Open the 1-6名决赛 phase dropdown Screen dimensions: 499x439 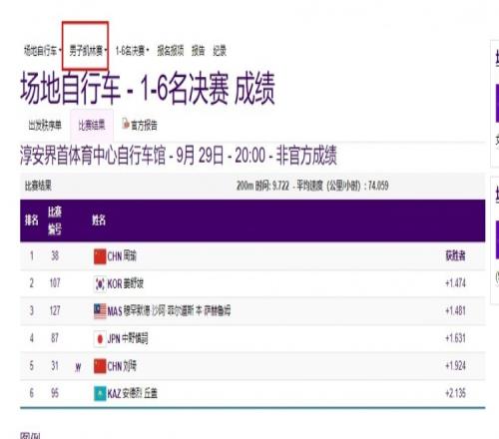click(132, 51)
